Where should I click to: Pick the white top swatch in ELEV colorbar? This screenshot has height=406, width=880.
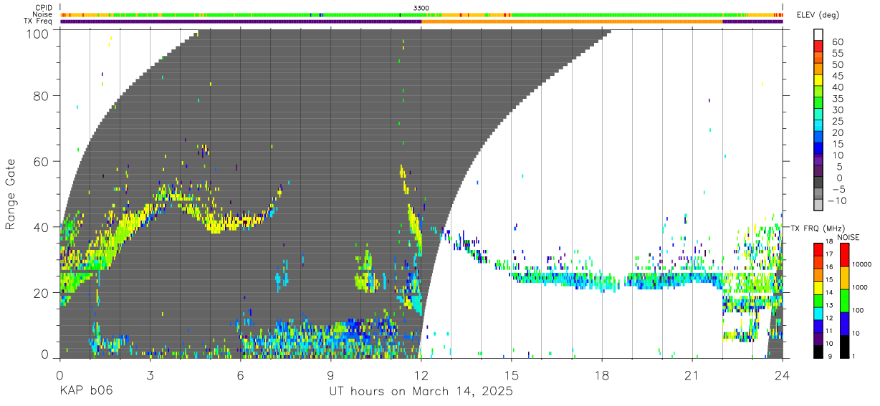click(818, 34)
